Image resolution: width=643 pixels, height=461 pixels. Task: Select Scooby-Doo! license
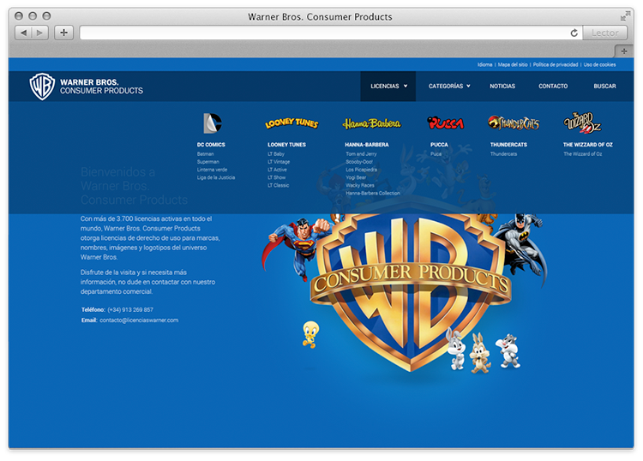pos(359,162)
